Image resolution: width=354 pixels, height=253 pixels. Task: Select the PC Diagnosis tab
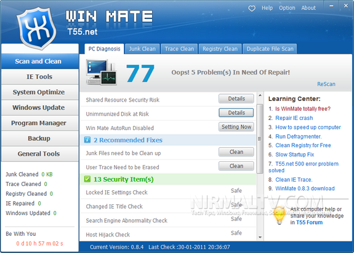pos(104,49)
